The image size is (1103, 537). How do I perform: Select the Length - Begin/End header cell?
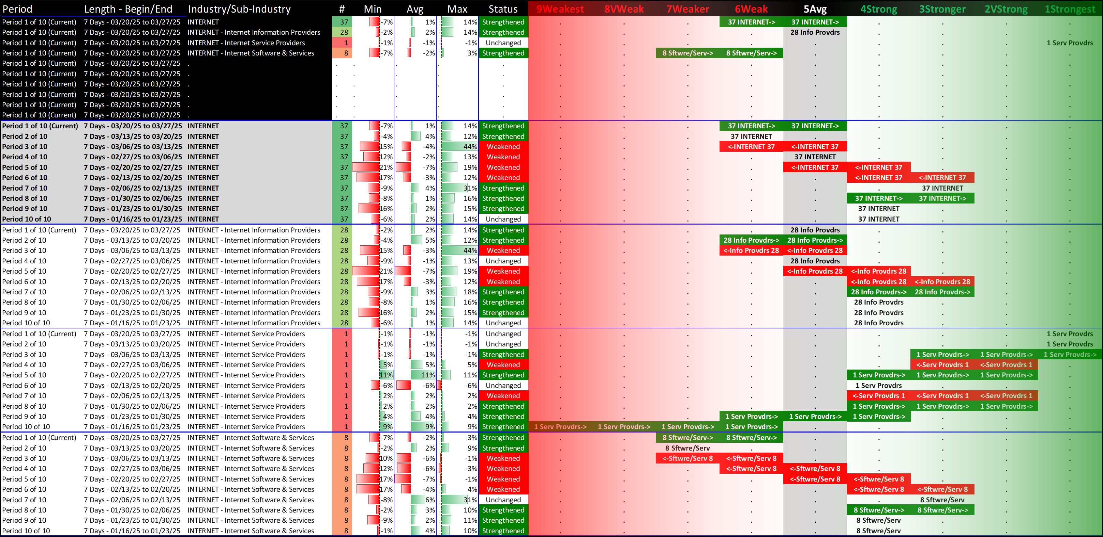coord(128,9)
